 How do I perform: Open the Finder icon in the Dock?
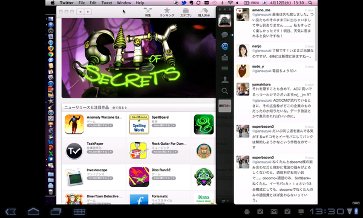pos(51,19)
